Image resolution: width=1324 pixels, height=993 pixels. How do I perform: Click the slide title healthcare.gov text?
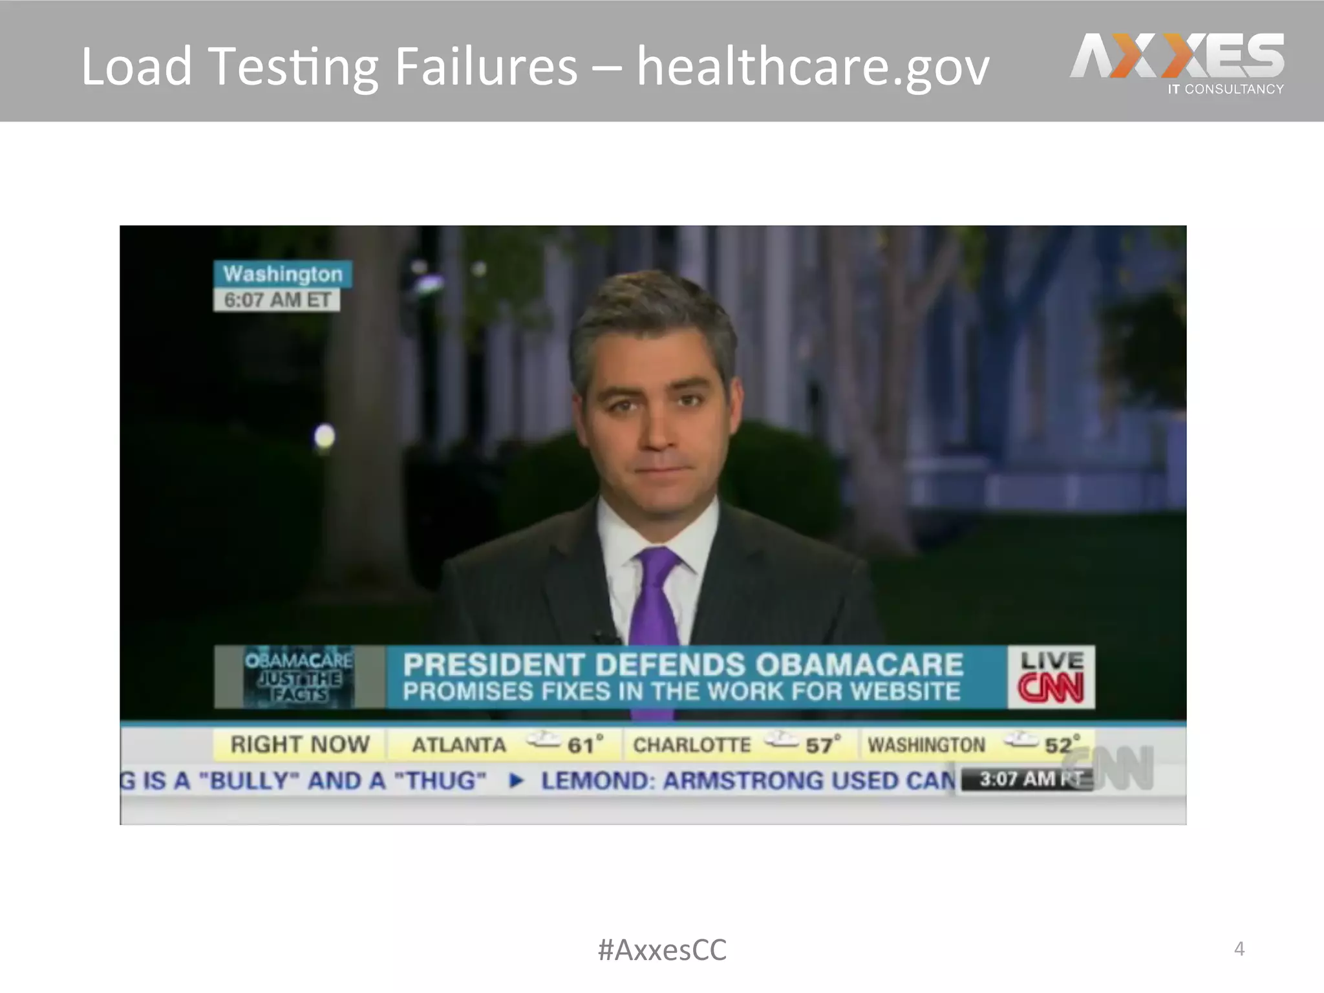[x=813, y=67]
